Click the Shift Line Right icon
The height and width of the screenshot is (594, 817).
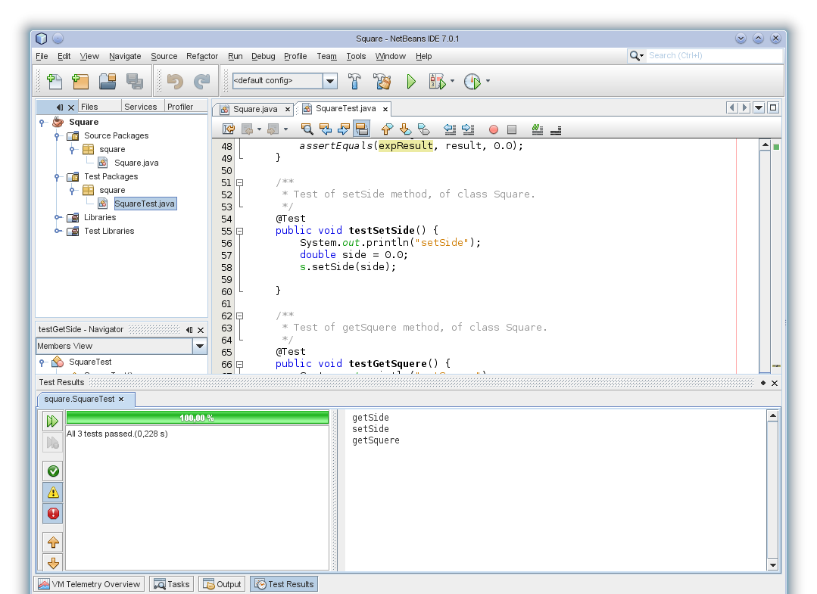[x=468, y=129]
